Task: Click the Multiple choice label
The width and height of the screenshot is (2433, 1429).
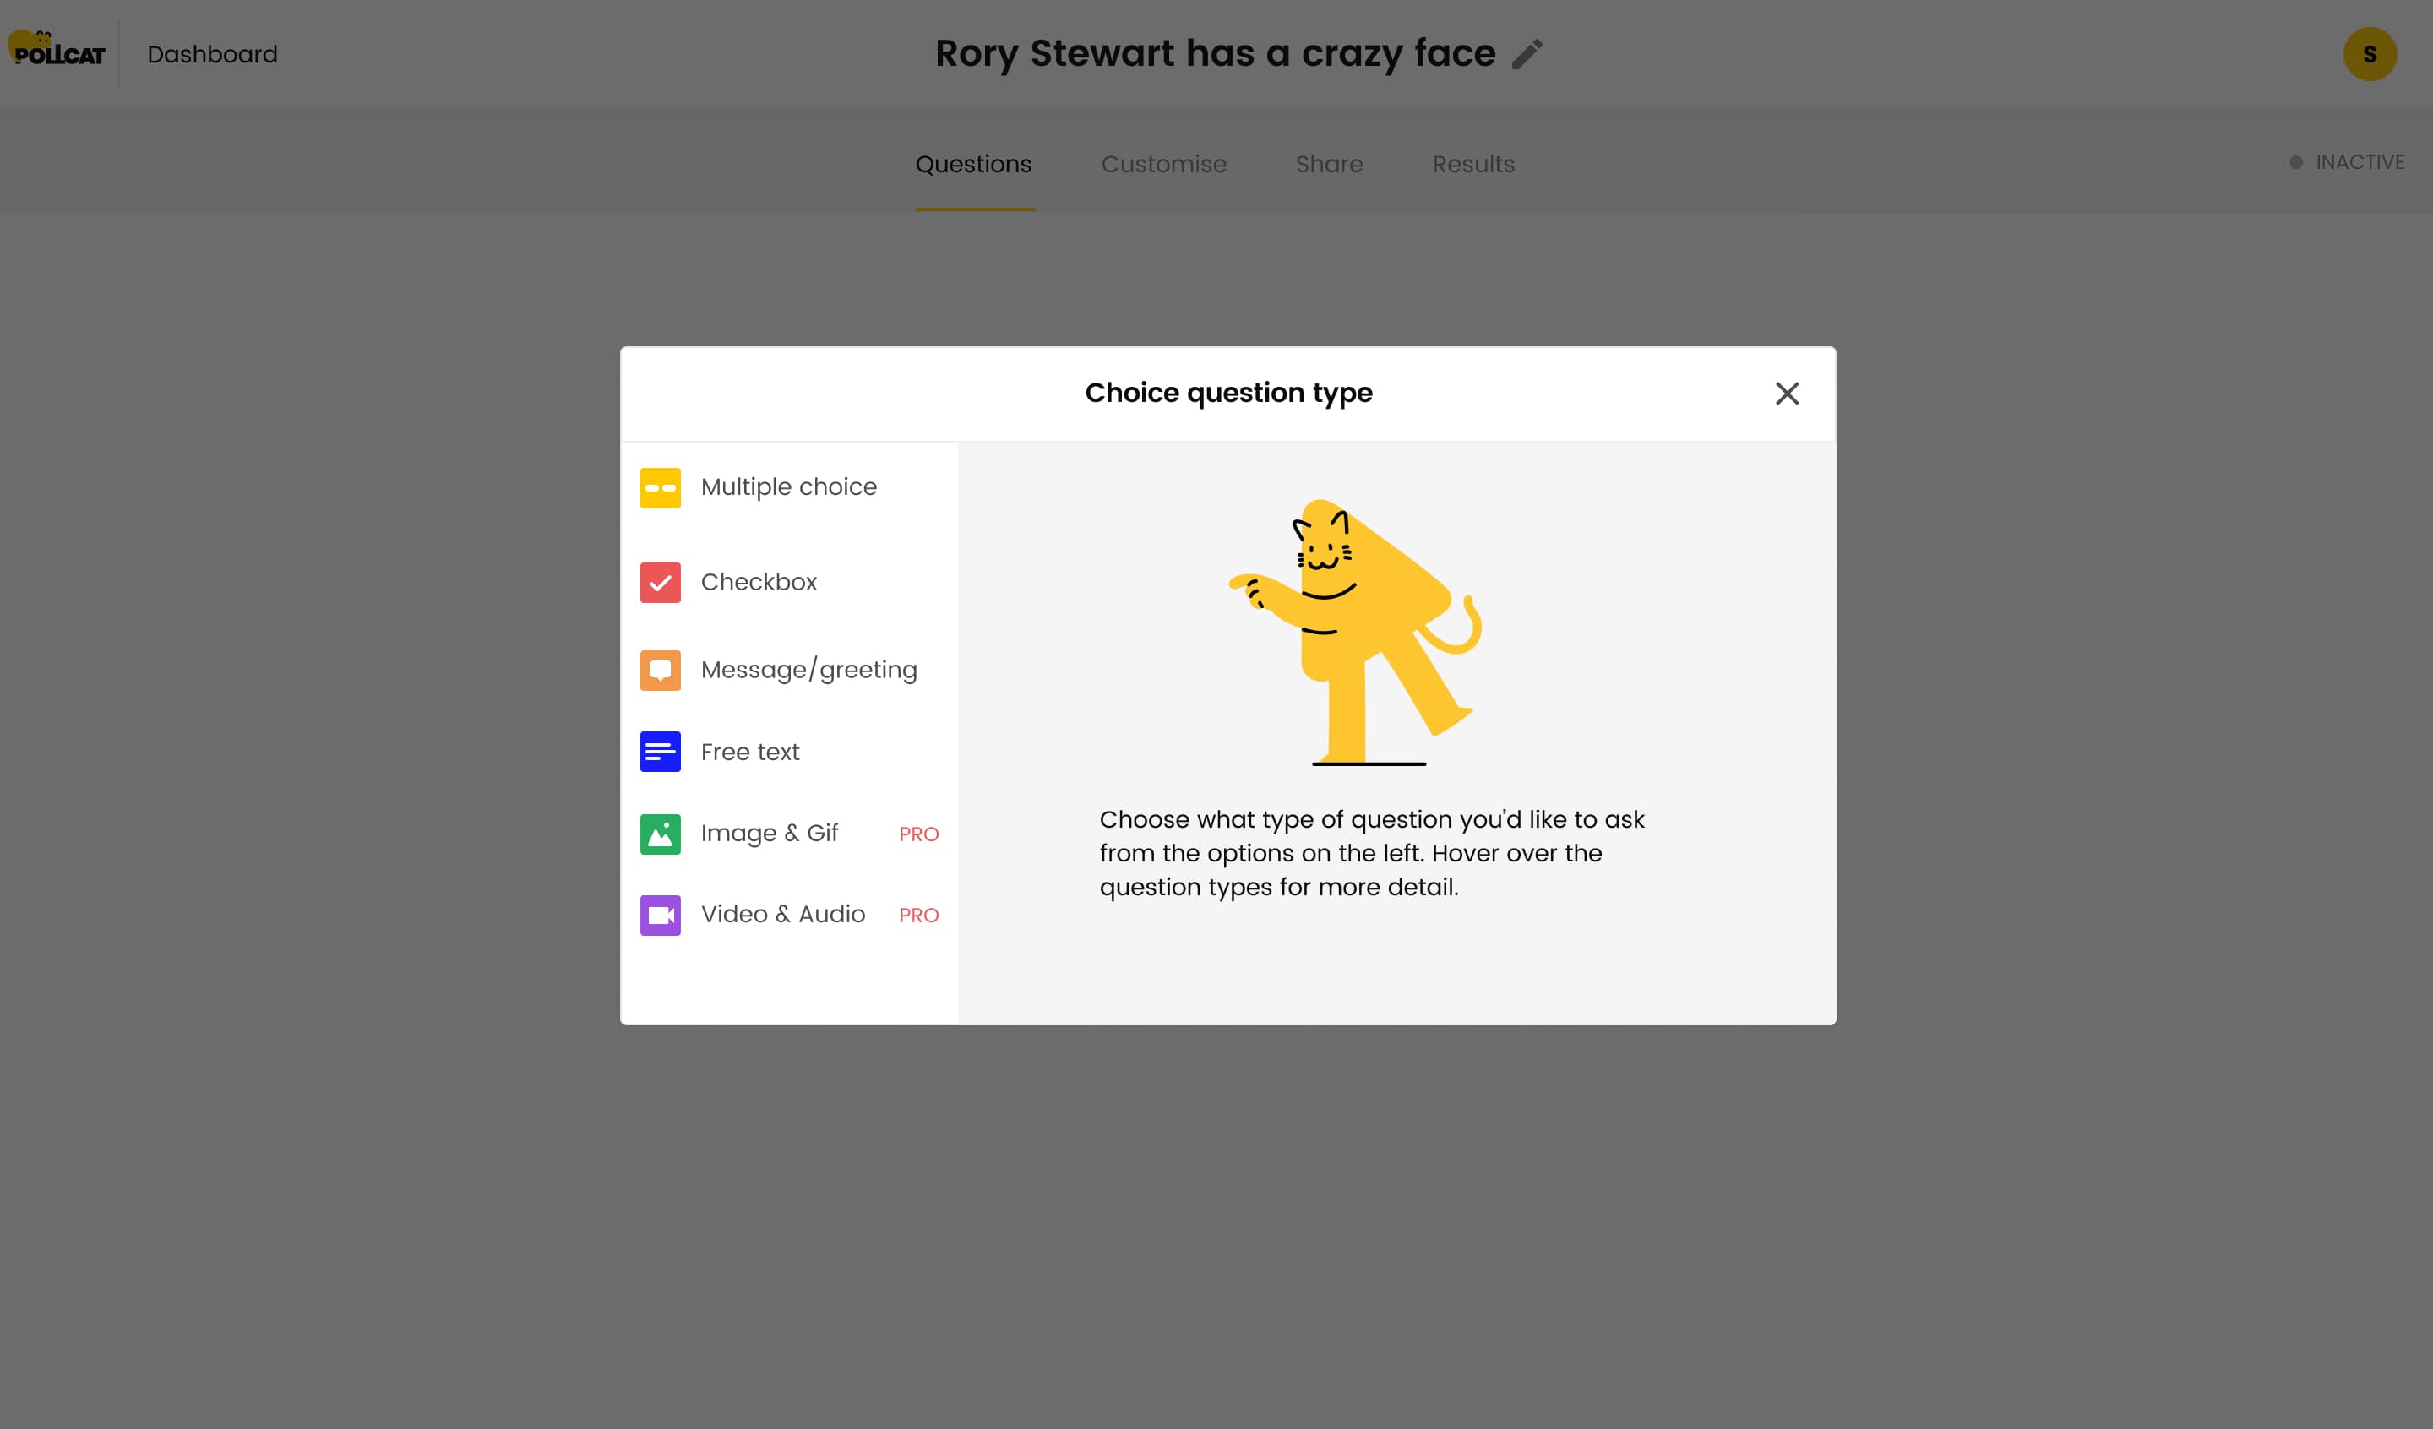Action: (789, 486)
